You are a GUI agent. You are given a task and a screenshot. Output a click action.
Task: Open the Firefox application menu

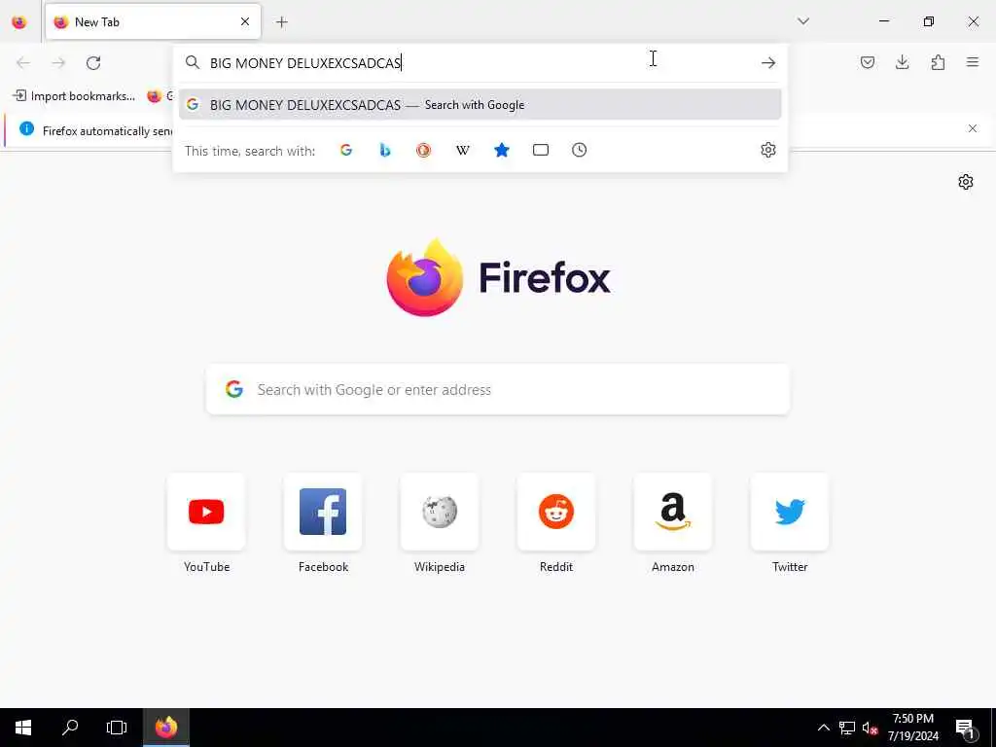tap(973, 62)
